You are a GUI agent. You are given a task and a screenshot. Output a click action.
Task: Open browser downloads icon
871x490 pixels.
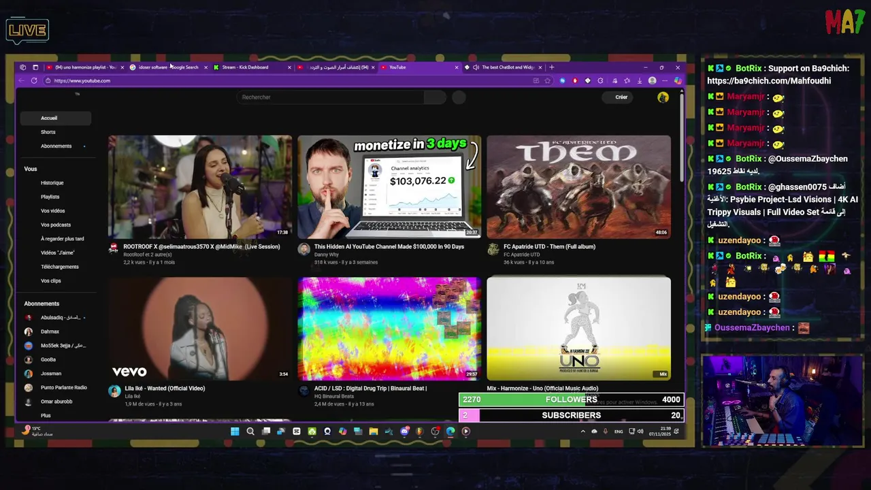coord(640,80)
